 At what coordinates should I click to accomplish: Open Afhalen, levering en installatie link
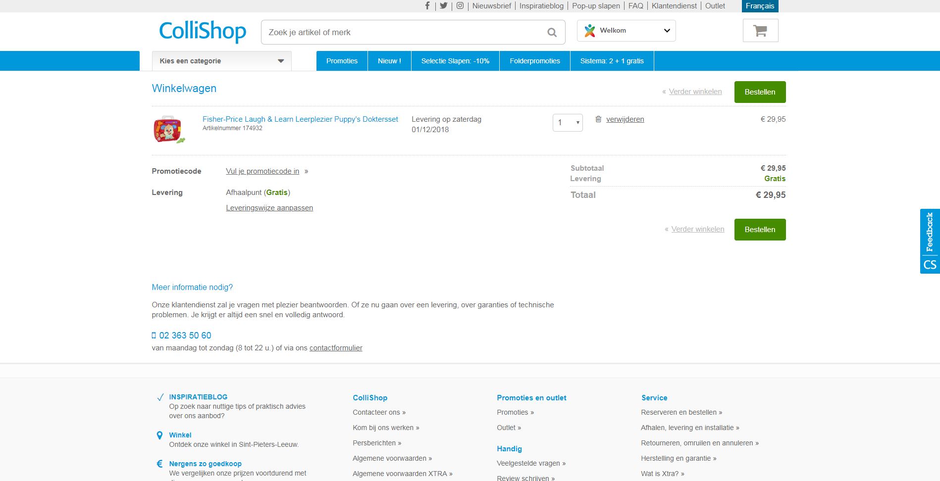coord(690,428)
